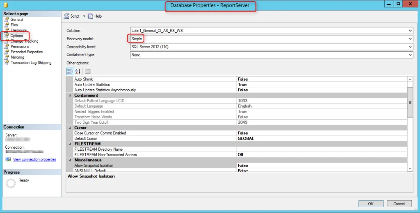
Task: Click the 1033 LCID value
Action: click(x=322, y=101)
